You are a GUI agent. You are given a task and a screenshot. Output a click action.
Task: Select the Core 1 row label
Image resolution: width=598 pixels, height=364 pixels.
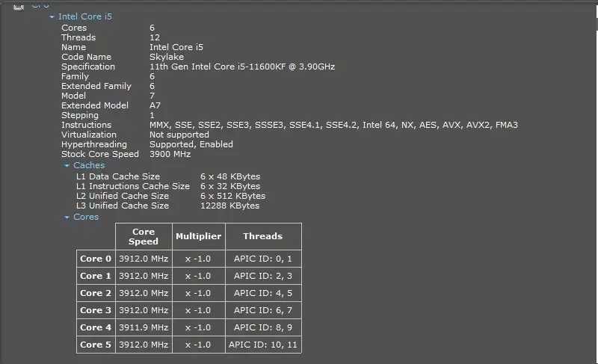point(96,276)
